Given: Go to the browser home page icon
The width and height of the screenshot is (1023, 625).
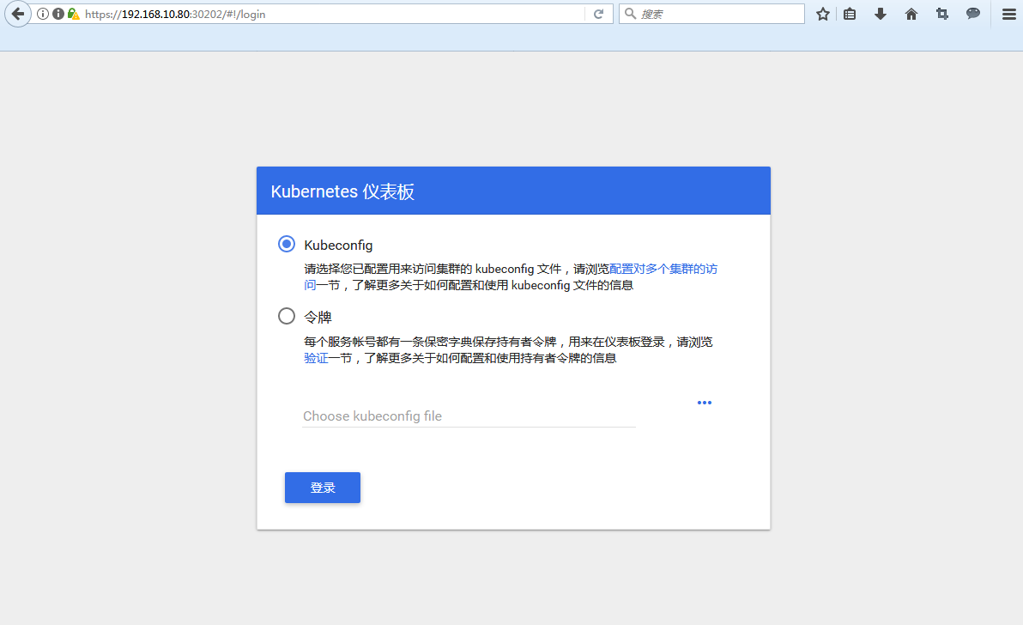Looking at the screenshot, I should point(911,14).
